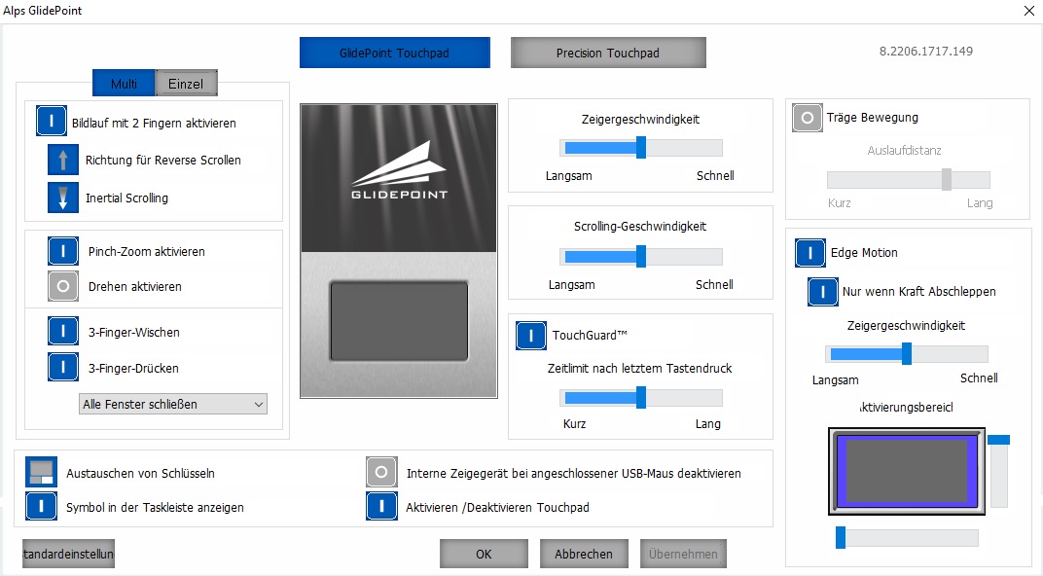Screen dimensions: 1043x576
Task: Toggle Symbol in der Taskleiste anzeigen
Action: tap(41, 506)
